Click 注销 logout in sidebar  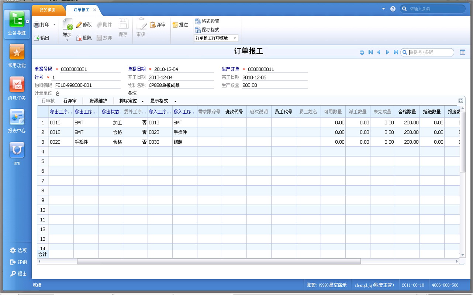coord(18,262)
